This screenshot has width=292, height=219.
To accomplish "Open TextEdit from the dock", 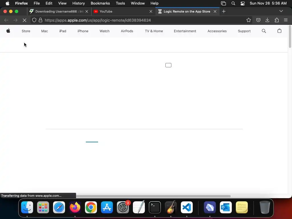I will pos(139,207).
